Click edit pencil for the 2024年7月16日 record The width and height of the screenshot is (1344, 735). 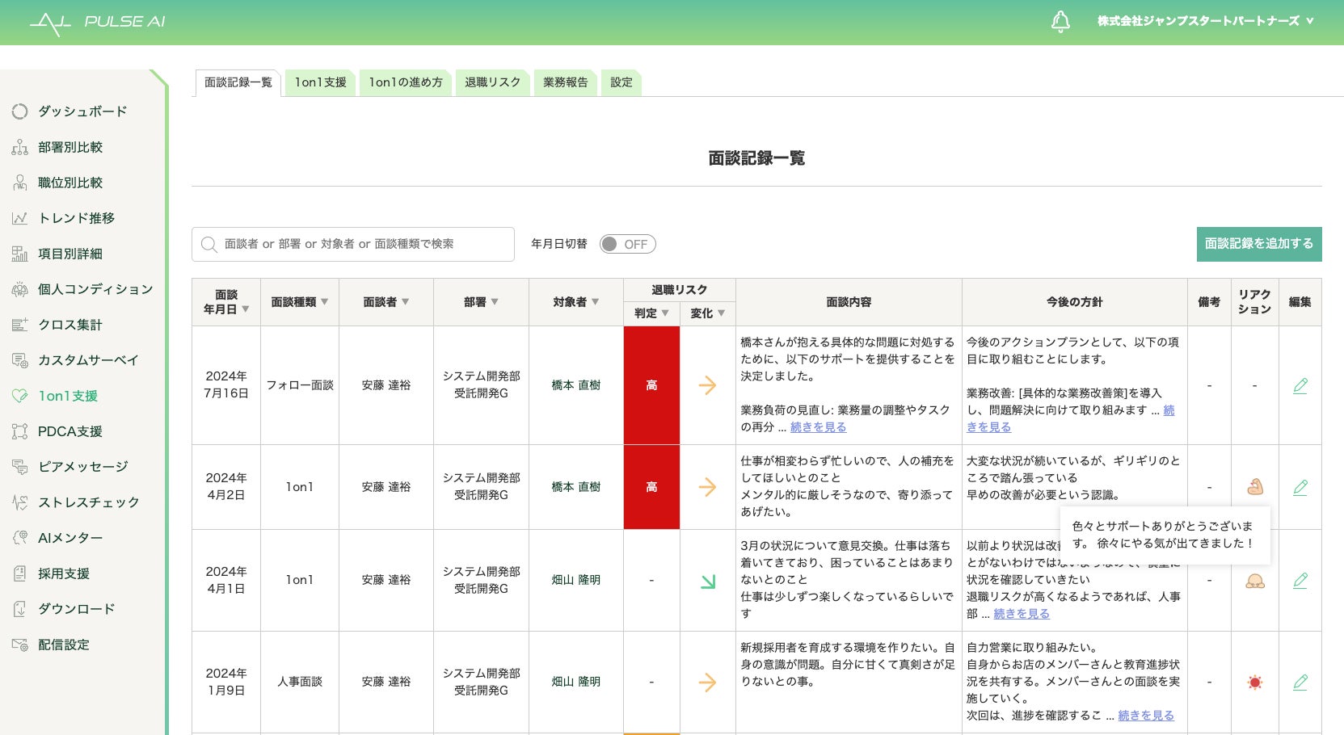coord(1300,386)
